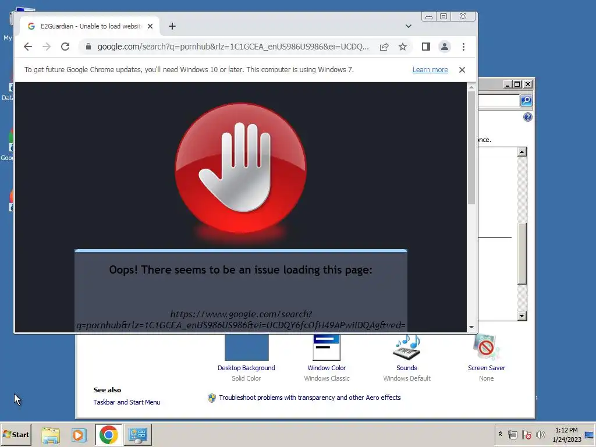Screen dimensions: 596x447
Task: Click the Personalization window search button
Action: (526, 100)
